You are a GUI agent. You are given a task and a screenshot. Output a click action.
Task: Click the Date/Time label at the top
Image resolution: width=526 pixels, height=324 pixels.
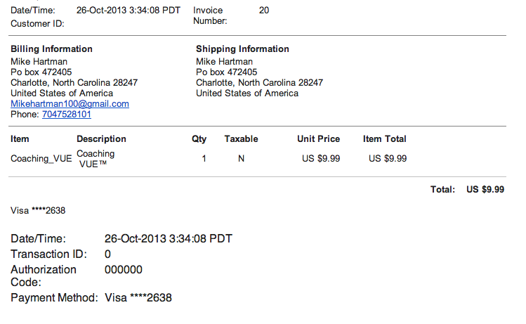click(32, 11)
